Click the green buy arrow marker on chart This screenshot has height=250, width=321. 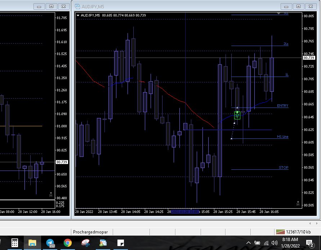237,115
